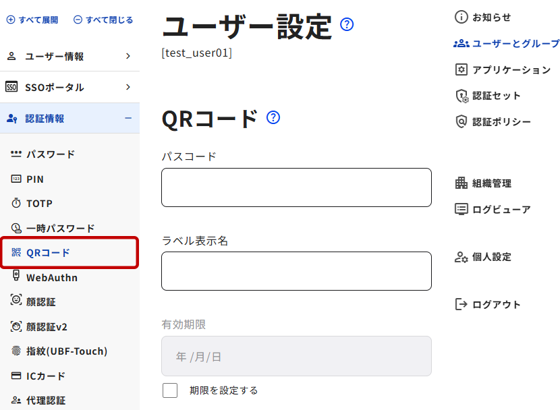
Task: Click the 認証セット shield icon
Action: [461, 96]
